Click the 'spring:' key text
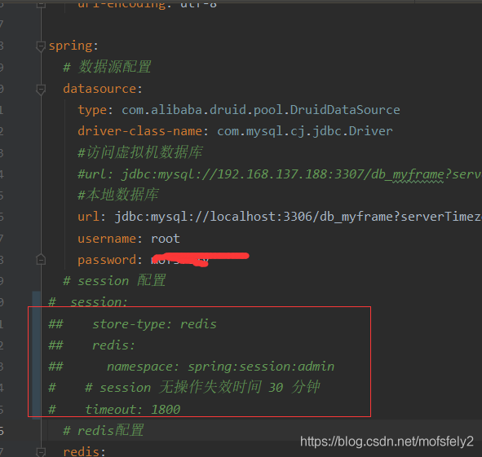 coord(73,46)
